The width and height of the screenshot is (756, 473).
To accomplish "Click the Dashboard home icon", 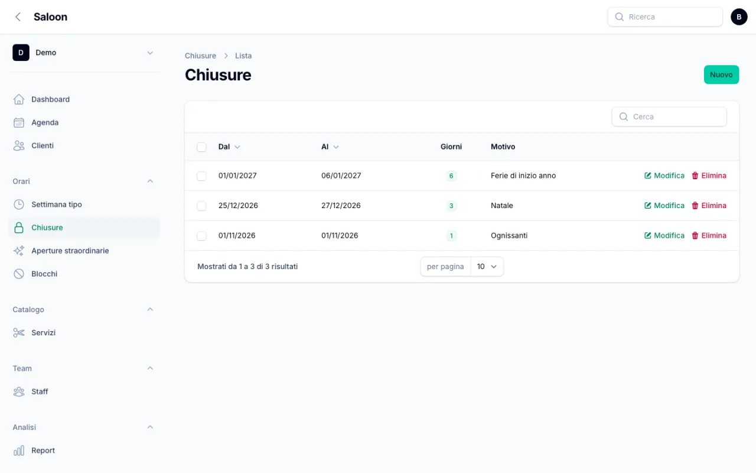I will click(x=19, y=99).
